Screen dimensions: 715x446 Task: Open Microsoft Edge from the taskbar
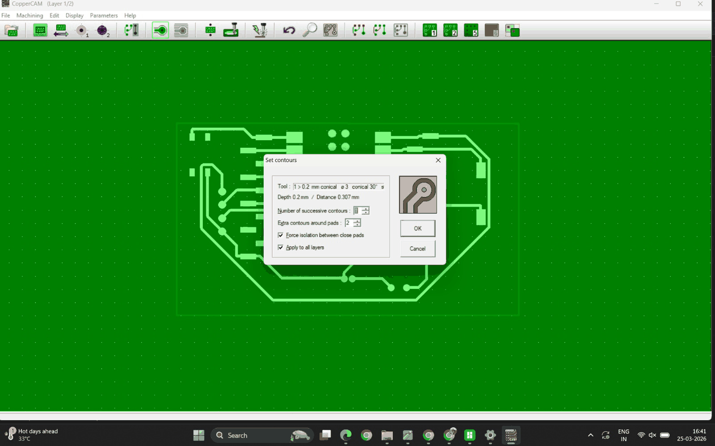click(346, 435)
